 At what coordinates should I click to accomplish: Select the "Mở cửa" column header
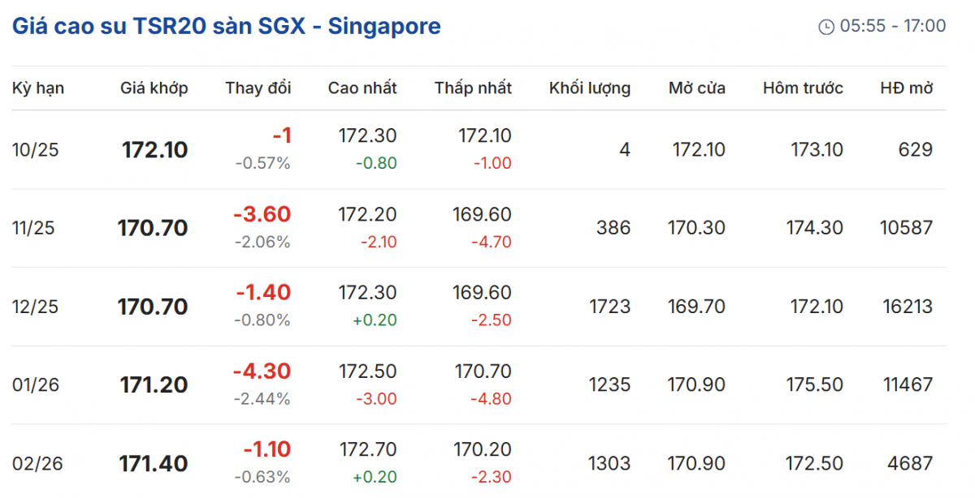coord(697,88)
